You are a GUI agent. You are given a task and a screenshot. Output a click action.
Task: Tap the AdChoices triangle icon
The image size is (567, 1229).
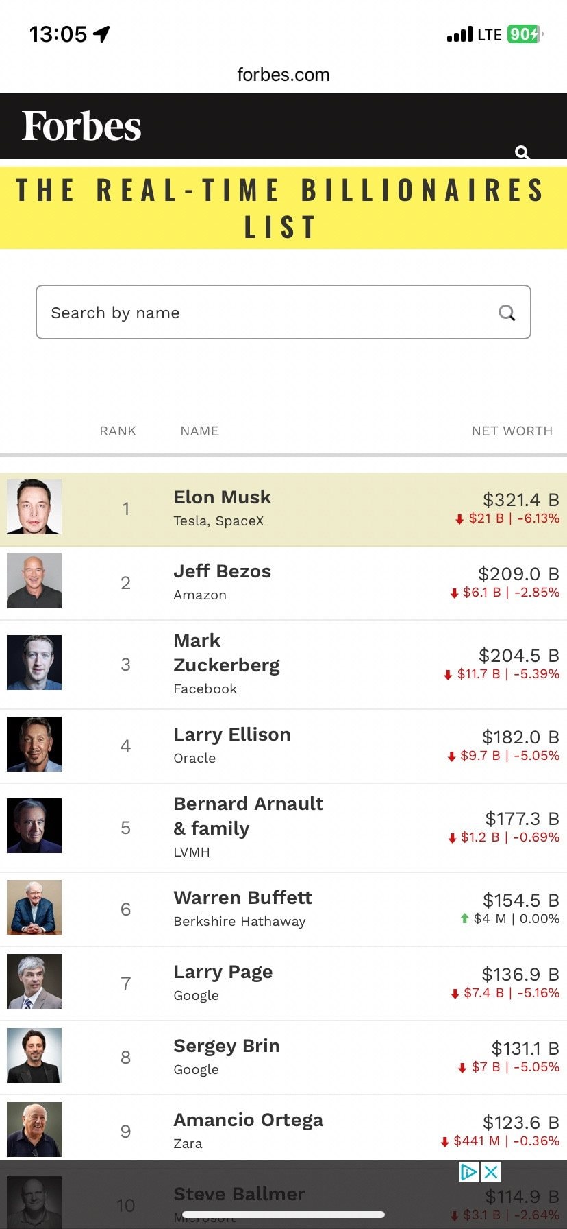point(469,1171)
